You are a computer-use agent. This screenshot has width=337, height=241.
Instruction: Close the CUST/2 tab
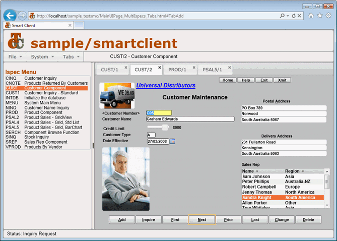click(160, 67)
